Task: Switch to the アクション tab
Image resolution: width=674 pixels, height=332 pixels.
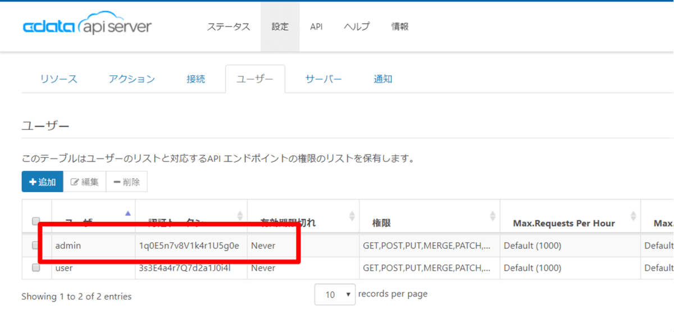Action: [132, 79]
